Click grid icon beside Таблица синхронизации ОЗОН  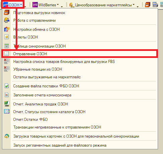click(6, 46)
